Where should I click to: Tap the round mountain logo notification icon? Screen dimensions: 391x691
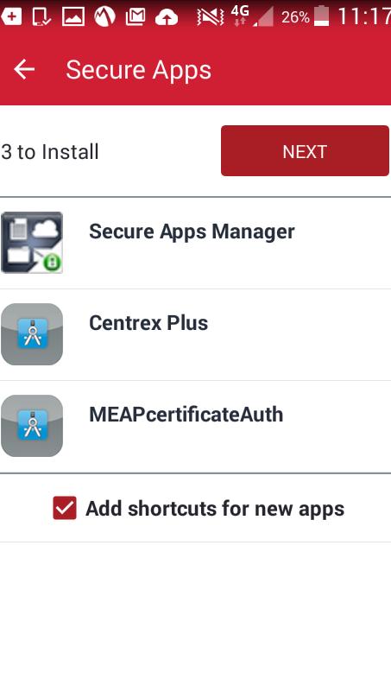point(104,16)
